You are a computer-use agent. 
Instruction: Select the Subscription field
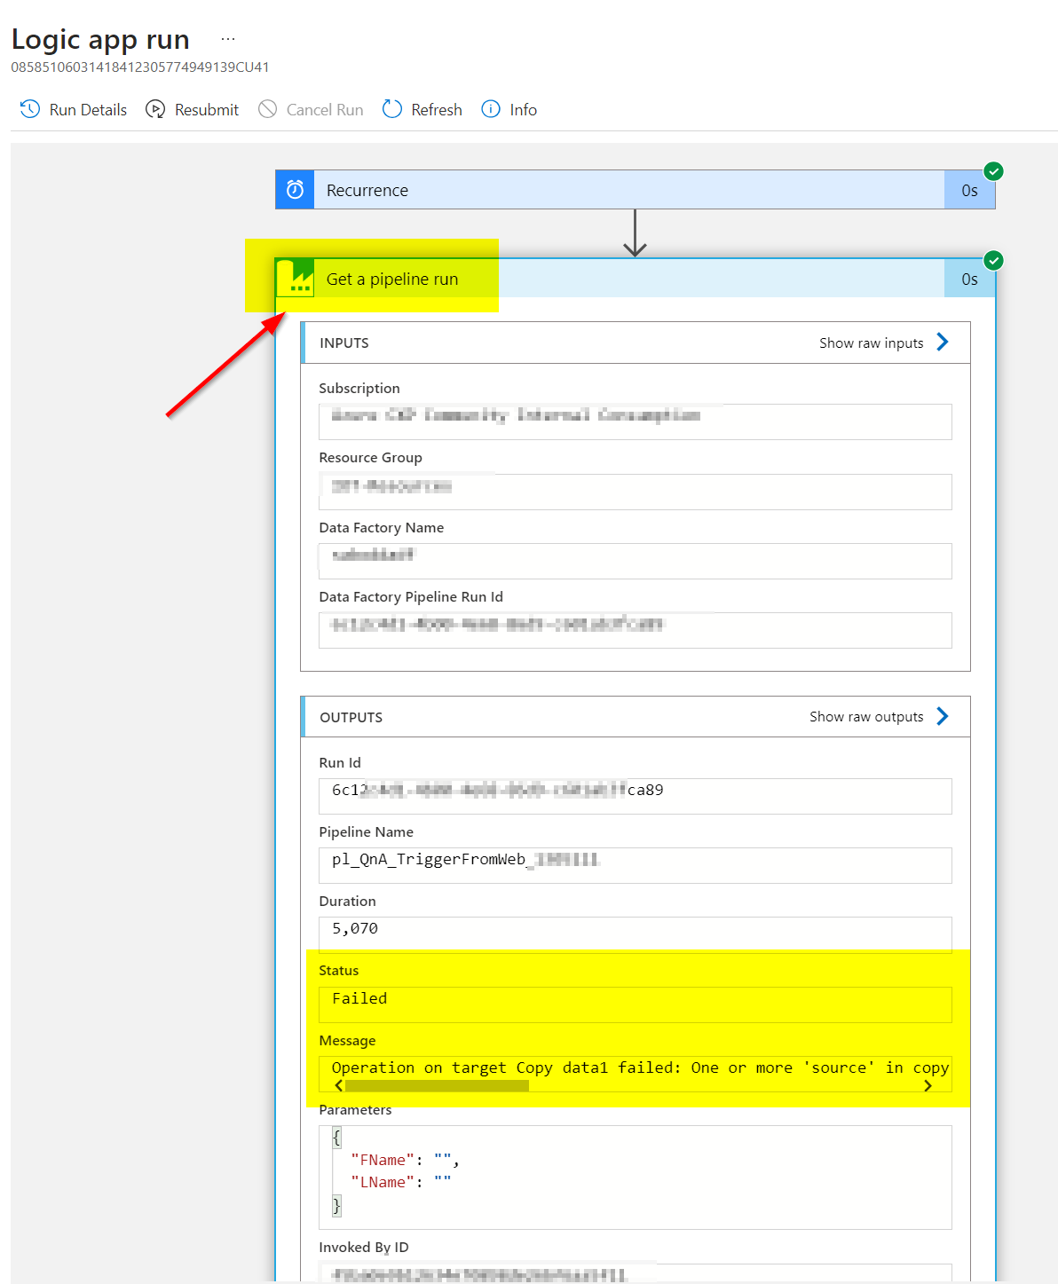click(635, 421)
